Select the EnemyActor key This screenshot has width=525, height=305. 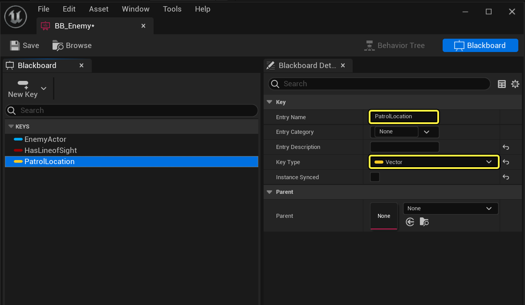(45, 140)
